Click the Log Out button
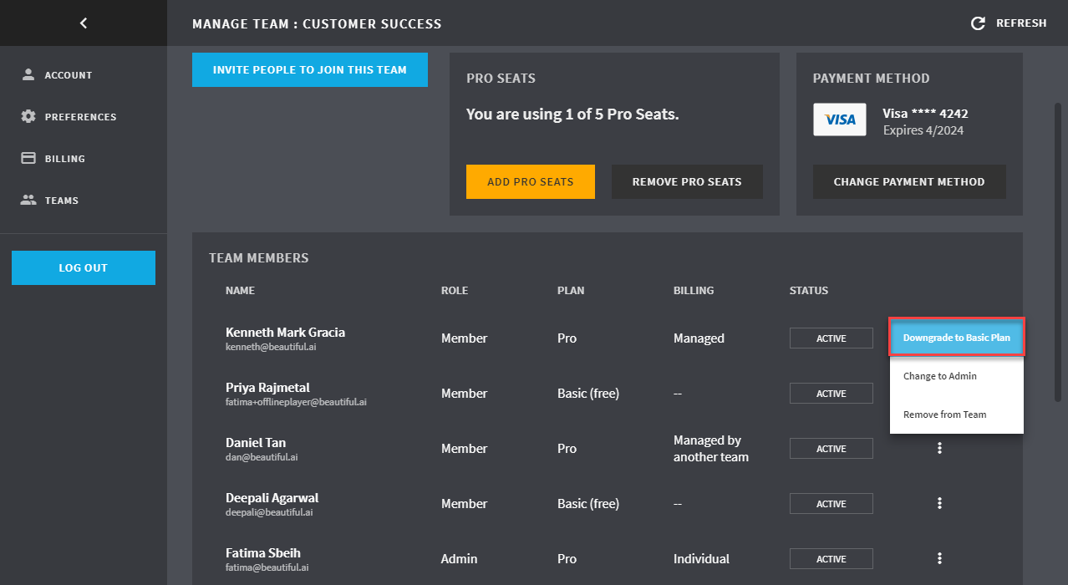The height and width of the screenshot is (585, 1068). tap(84, 267)
